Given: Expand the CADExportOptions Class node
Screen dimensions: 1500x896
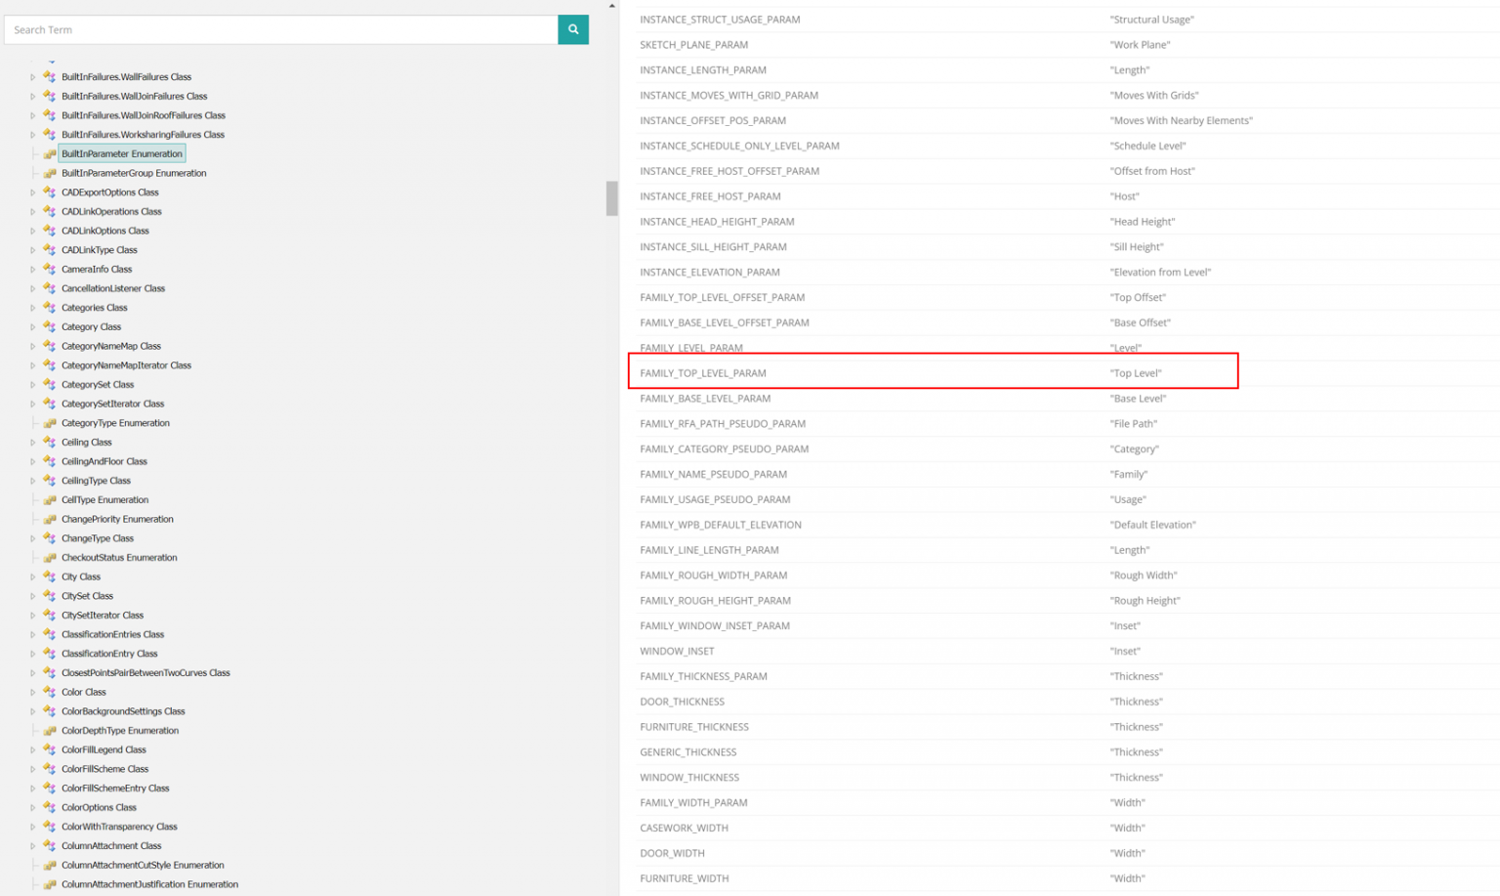Looking at the screenshot, I should [32, 192].
